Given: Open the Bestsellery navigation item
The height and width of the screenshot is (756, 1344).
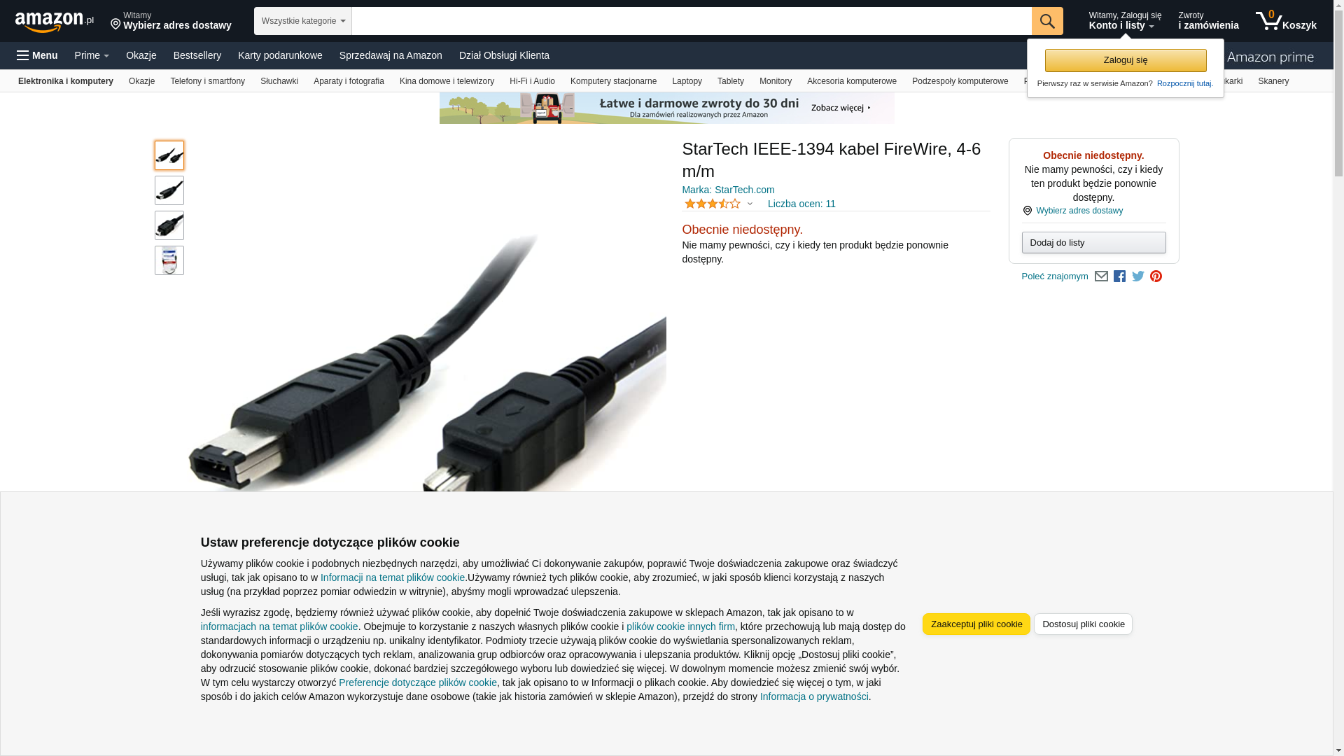Looking at the screenshot, I should [197, 55].
